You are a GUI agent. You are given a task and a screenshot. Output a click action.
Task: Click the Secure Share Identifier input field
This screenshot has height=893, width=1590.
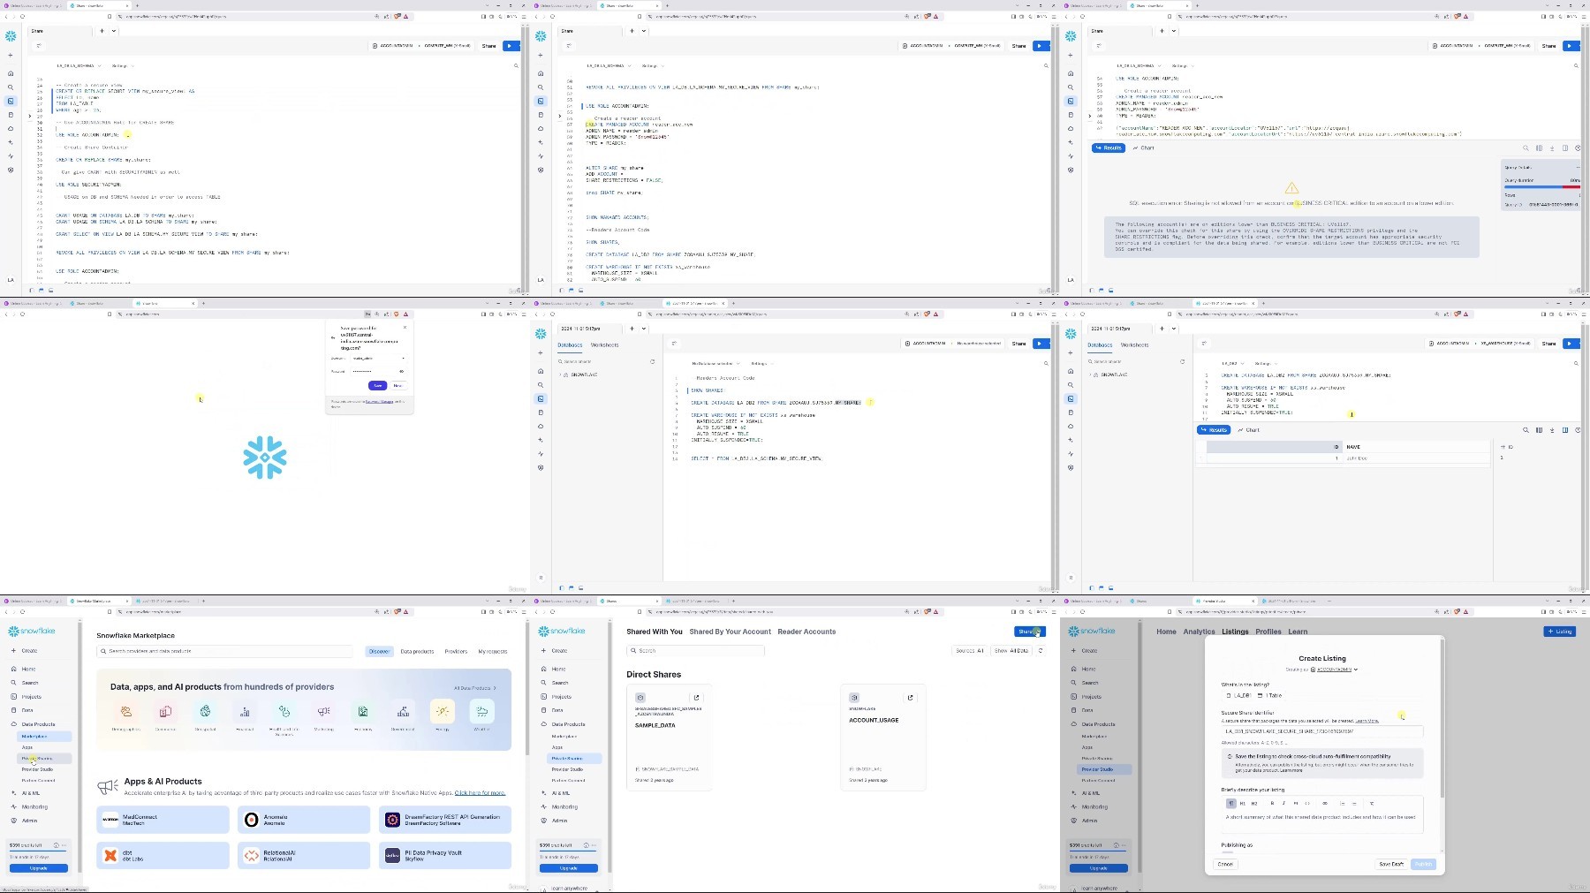pos(1322,731)
